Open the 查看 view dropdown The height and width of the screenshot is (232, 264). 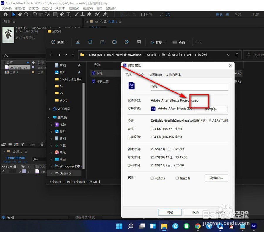click(180, 42)
